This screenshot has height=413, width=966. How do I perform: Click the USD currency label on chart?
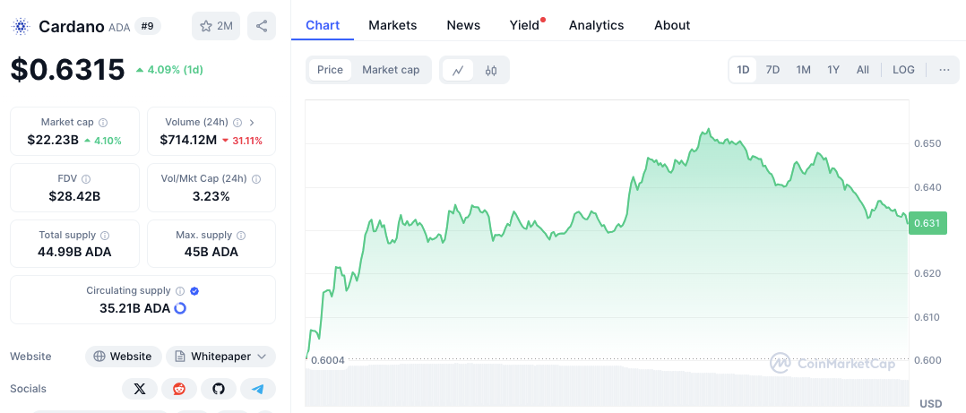click(930, 404)
